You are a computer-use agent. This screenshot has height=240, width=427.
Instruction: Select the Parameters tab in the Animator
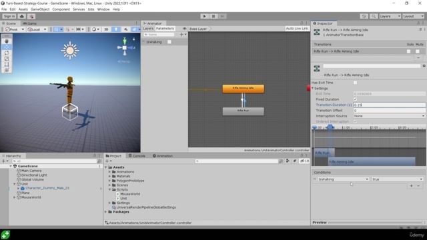(165, 29)
